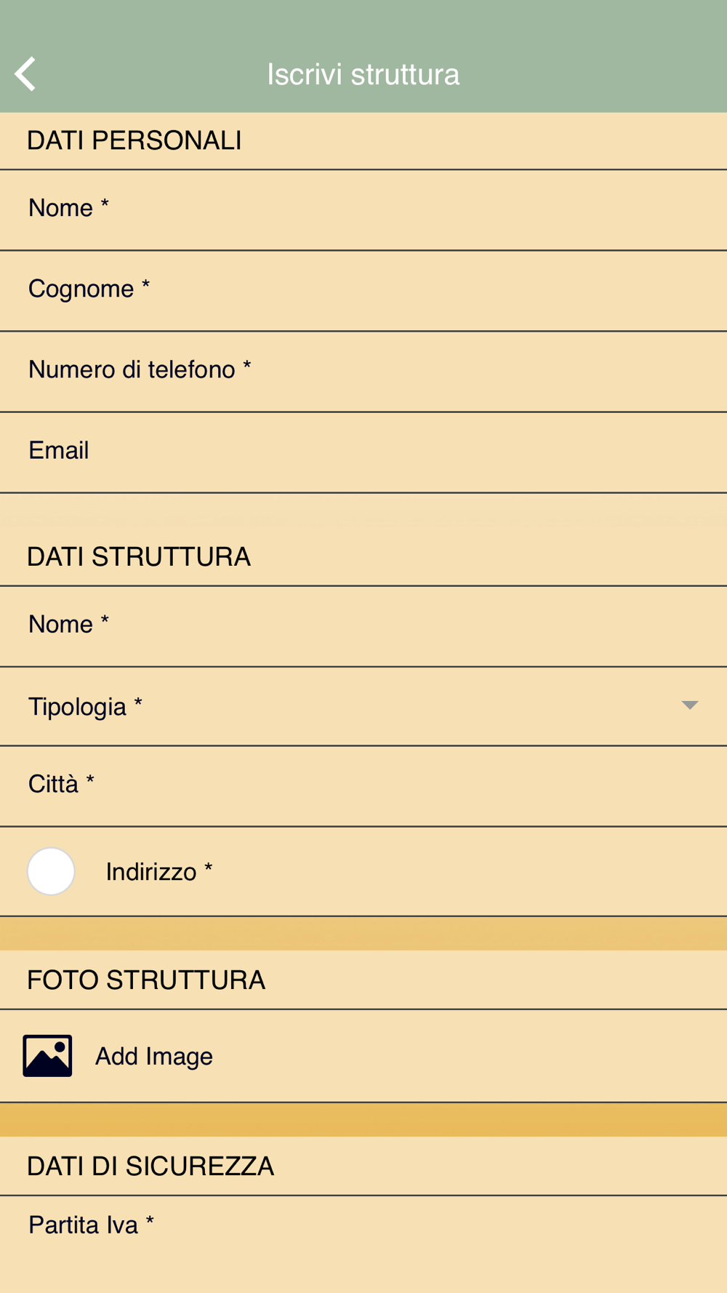Tap the back arrow icon
The image size is (727, 1293).
click(25, 74)
